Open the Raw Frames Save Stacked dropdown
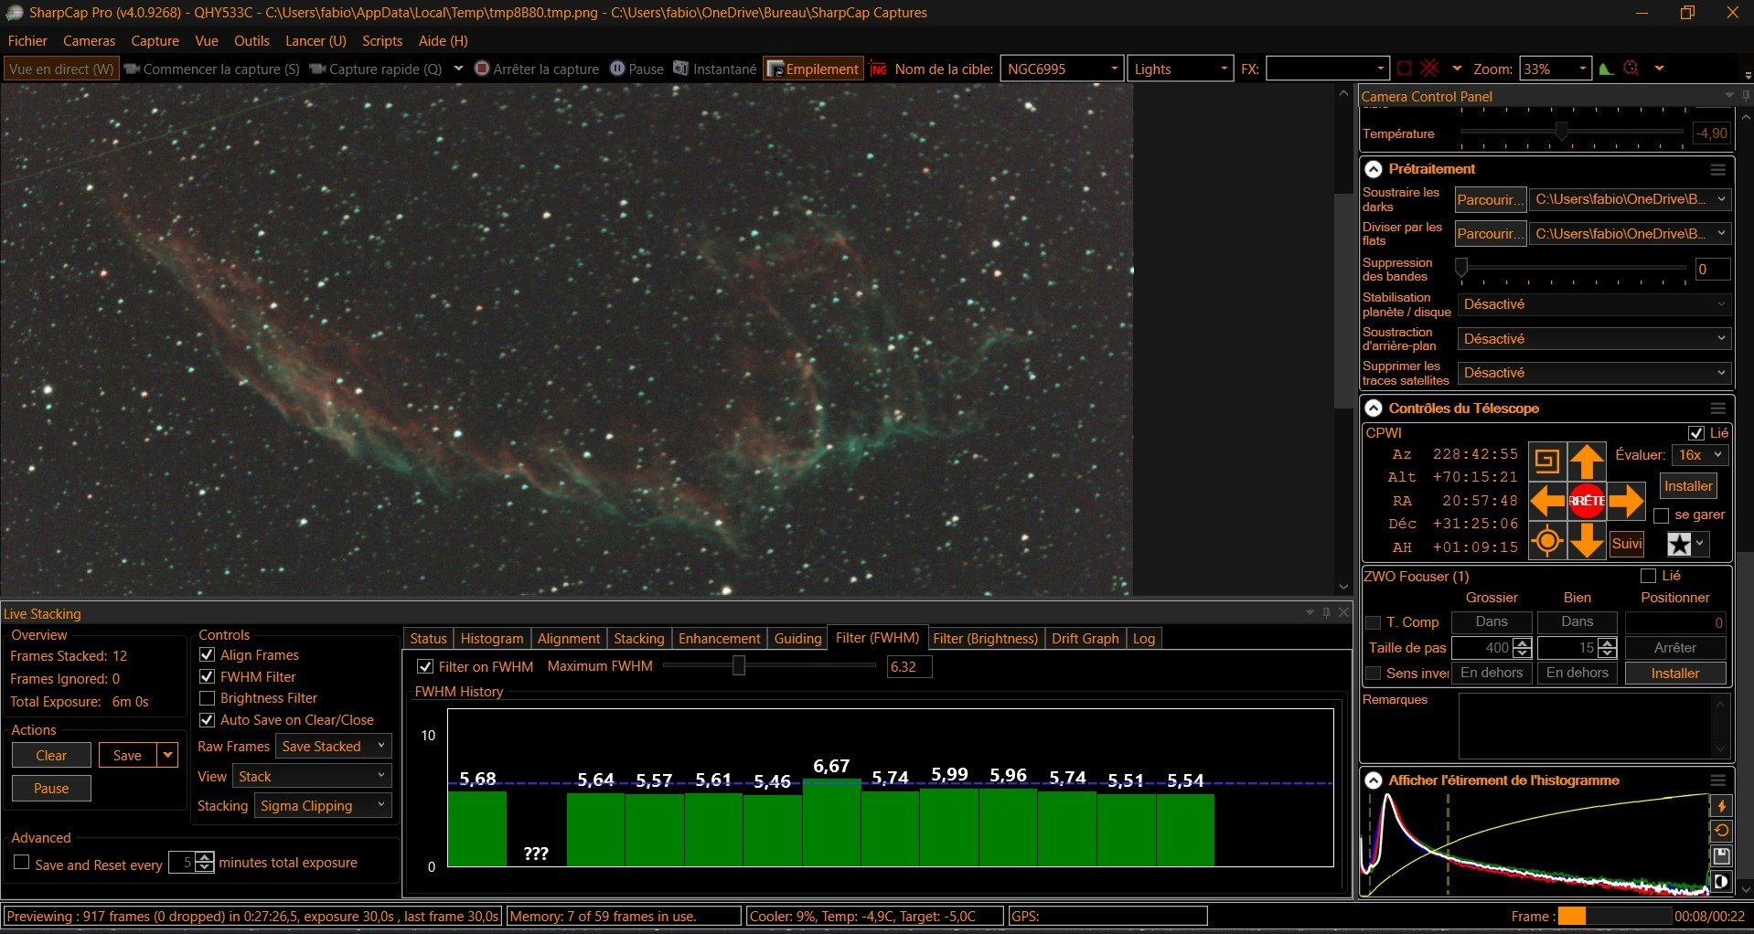1754x934 pixels. point(334,747)
